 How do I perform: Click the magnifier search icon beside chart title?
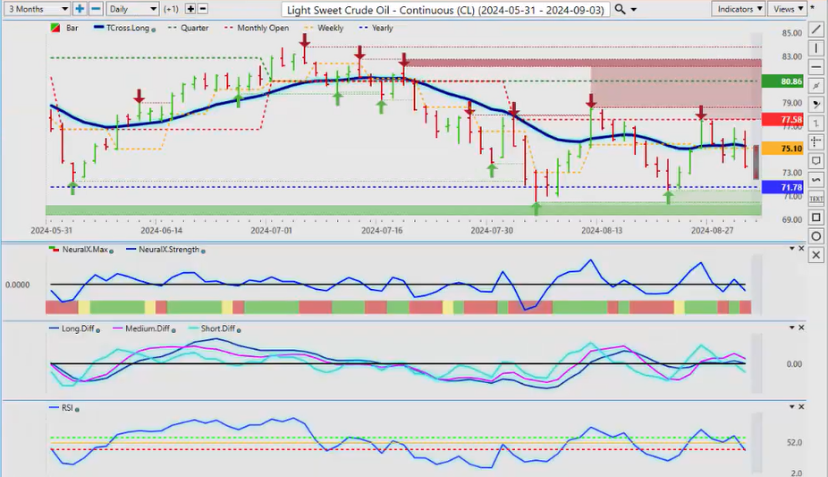pyautogui.click(x=620, y=9)
